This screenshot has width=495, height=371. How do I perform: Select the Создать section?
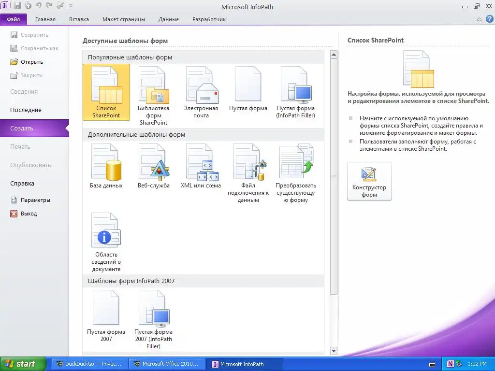click(x=34, y=128)
